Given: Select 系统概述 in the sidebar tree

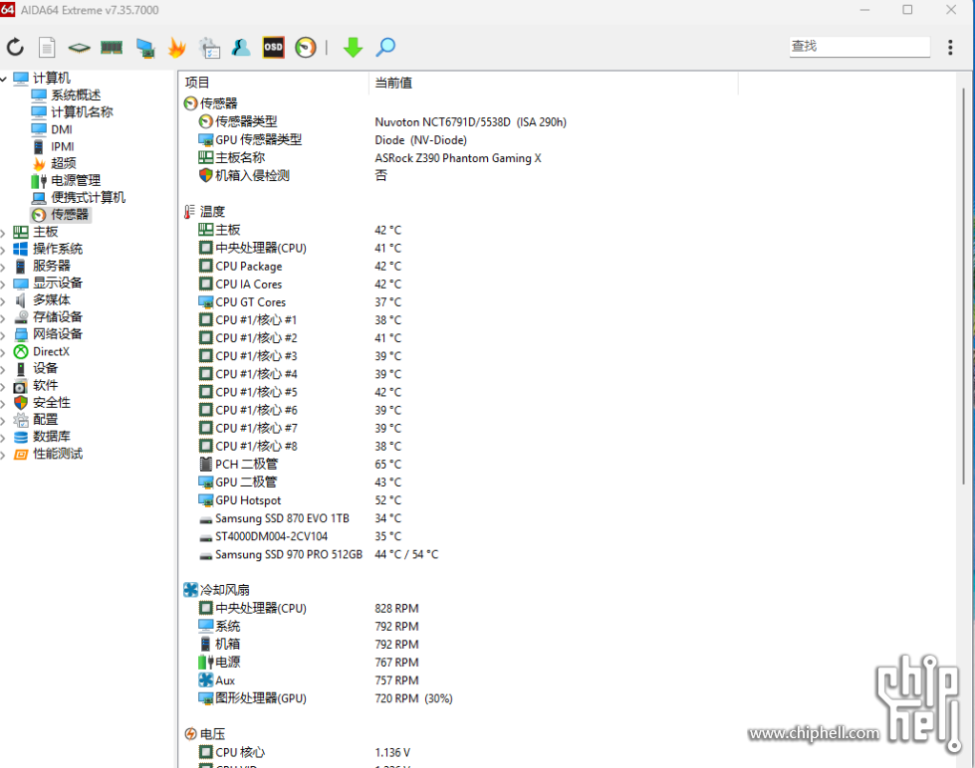Looking at the screenshot, I should (76, 96).
